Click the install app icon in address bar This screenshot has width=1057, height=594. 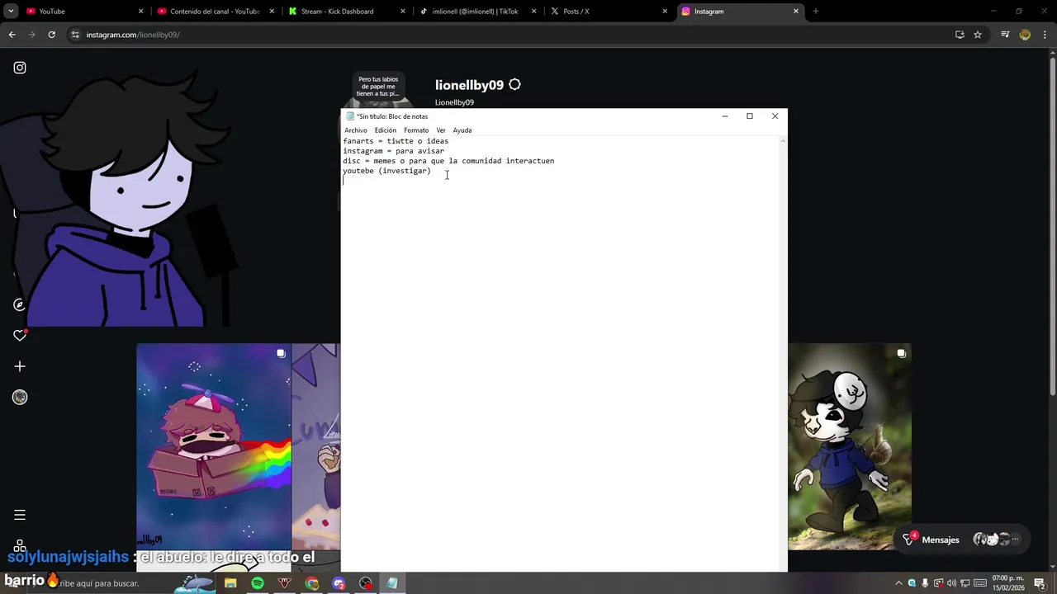click(960, 35)
